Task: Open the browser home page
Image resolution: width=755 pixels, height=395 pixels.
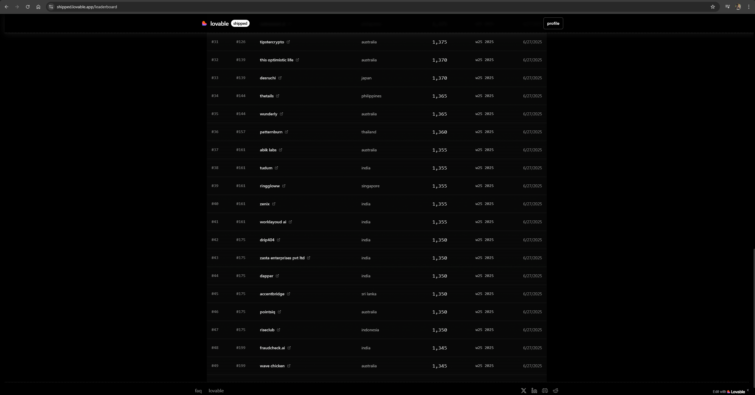Action: tap(38, 7)
